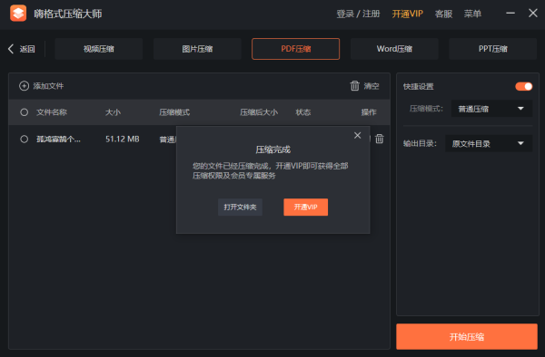Image resolution: width=545 pixels, height=357 pixels.
Task: Close the application window
Action: pos(533,14)
